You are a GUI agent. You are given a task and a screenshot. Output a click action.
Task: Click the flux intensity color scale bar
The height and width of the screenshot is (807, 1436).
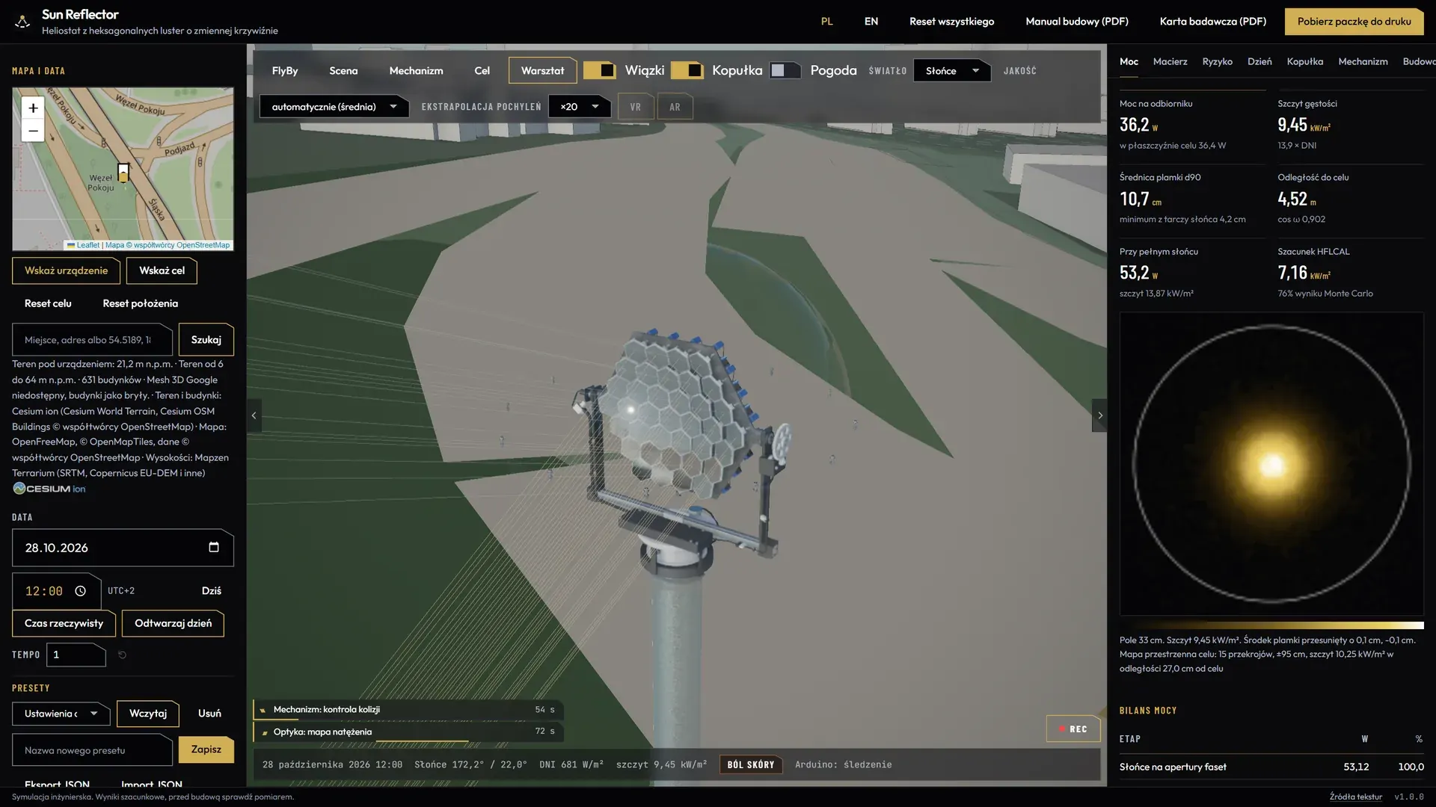tap(1271, 625)
